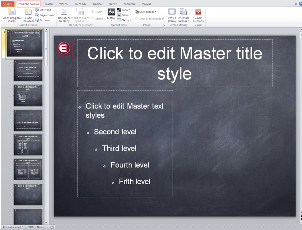This screenshot has height=230, width=302.
Task: Open Vložit zástupný symbol dropdown
Action: click(80, 15)
